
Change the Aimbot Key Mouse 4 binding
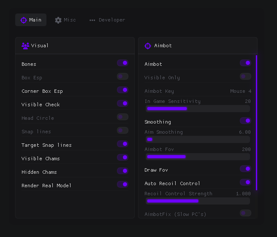241,91
